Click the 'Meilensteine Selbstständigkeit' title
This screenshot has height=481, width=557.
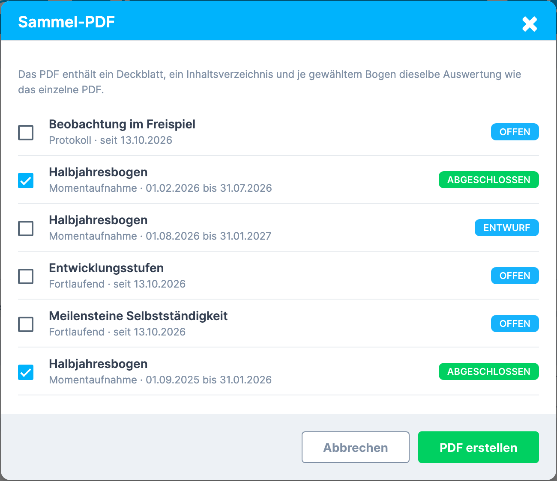pyautogui.click(x=138, y=316)
